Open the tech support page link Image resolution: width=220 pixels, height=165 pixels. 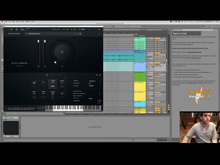coord(193,58)
